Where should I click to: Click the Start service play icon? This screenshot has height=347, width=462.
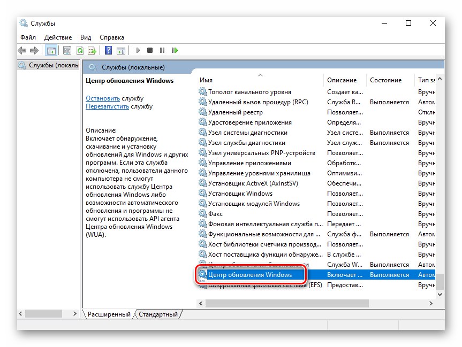point(138,50)
